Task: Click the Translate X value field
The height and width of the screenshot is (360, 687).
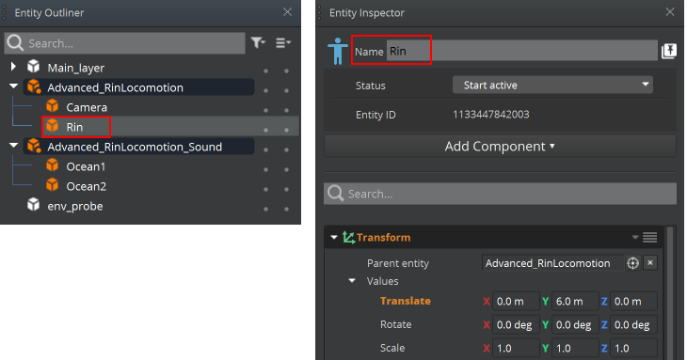Action: point(516,301)
